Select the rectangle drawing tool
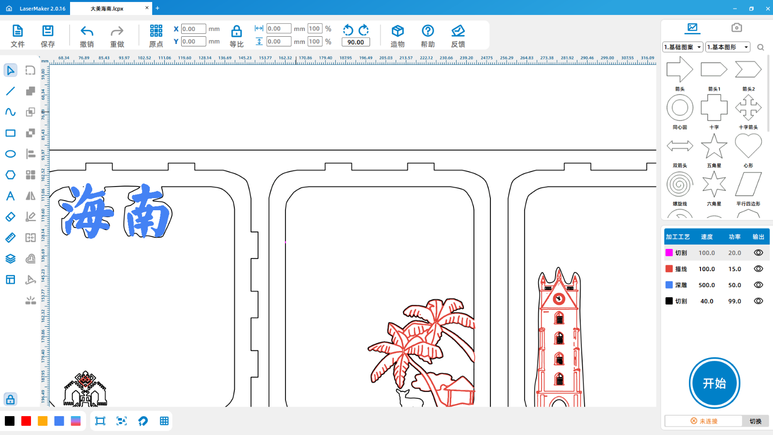Image resolution: width=773 pixels, height=435 pixels. [x=10, y=133]
